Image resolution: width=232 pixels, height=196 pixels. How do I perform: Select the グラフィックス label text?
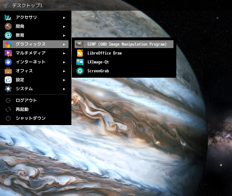tap(31, 44)
